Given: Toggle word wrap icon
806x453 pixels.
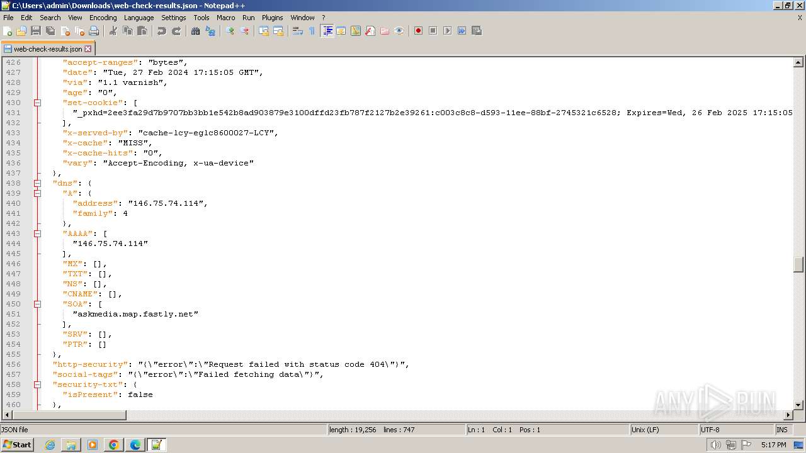Looking at the screenshot, I should (x=298, y=31).
